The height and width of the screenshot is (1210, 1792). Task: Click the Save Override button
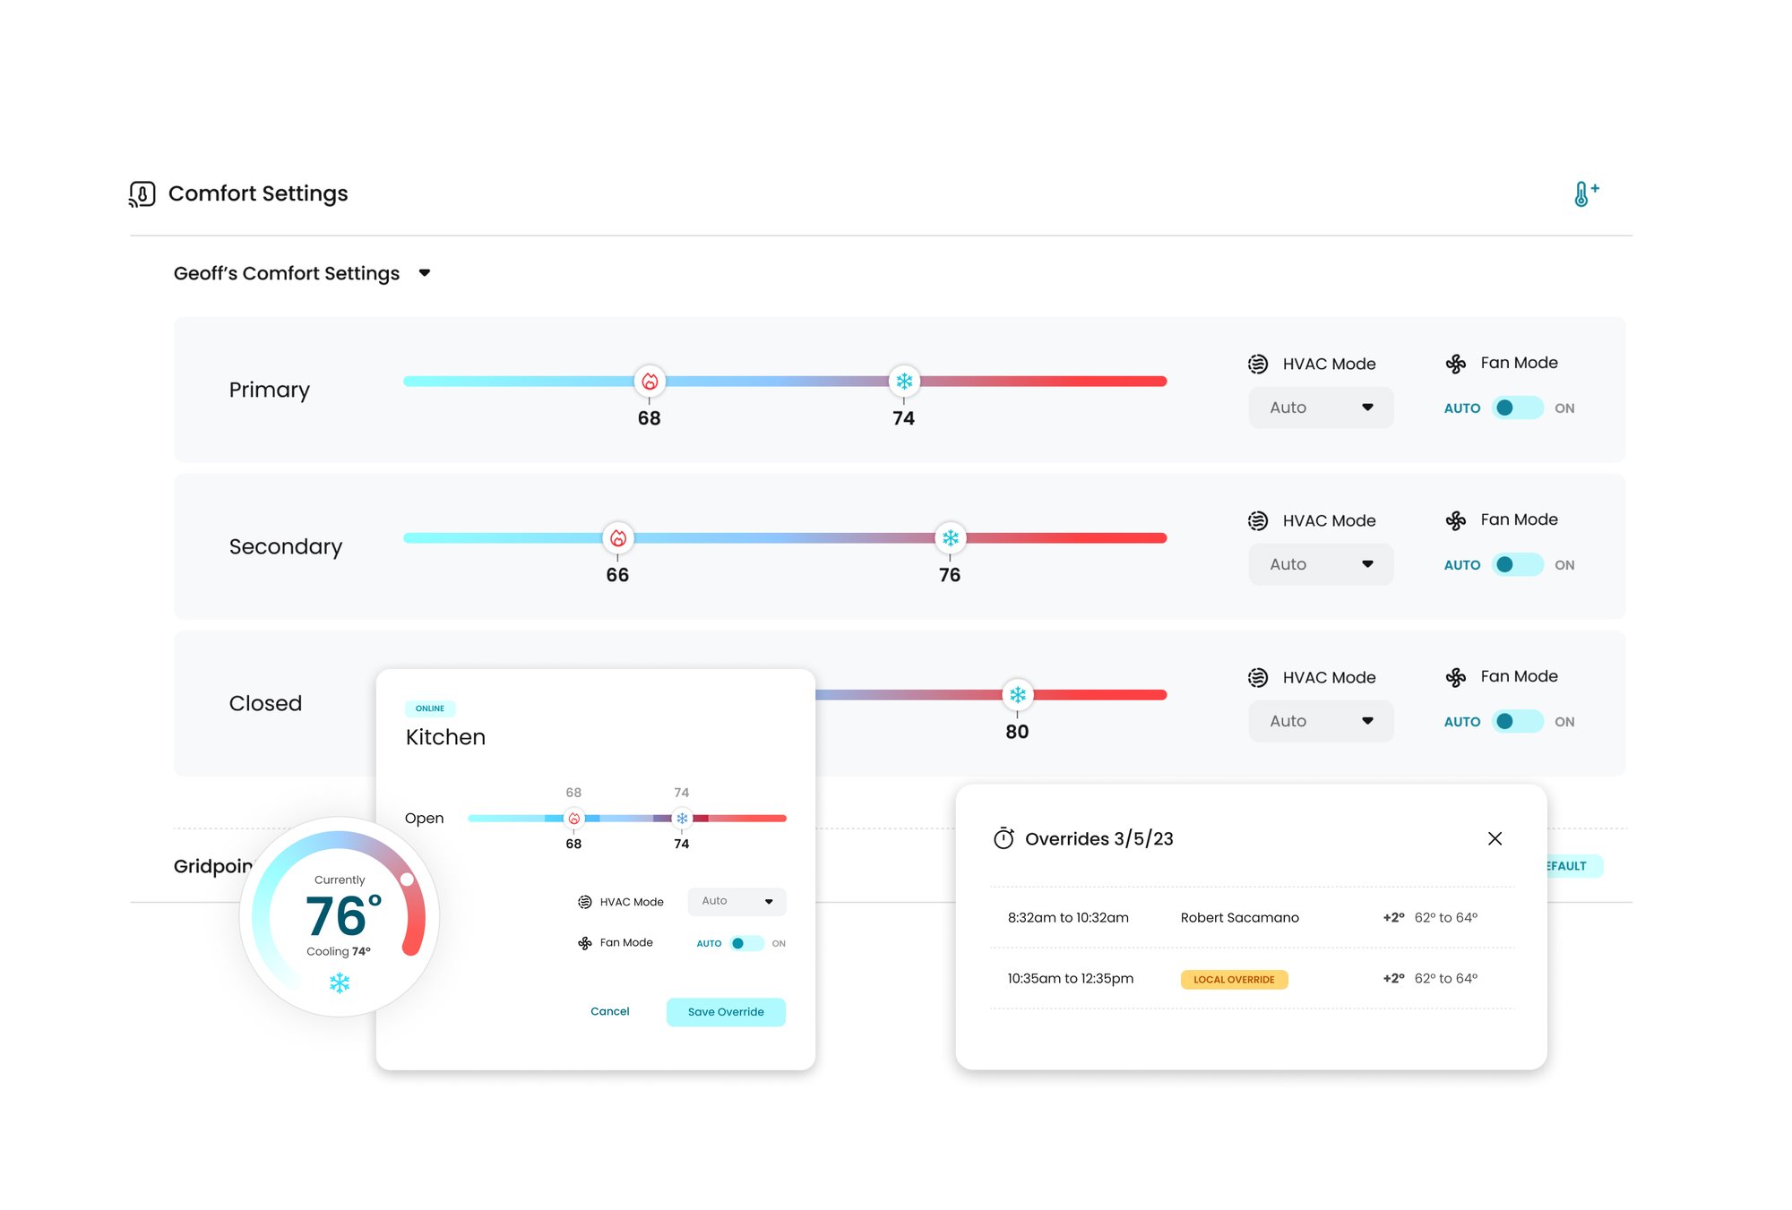[726, 1012]
